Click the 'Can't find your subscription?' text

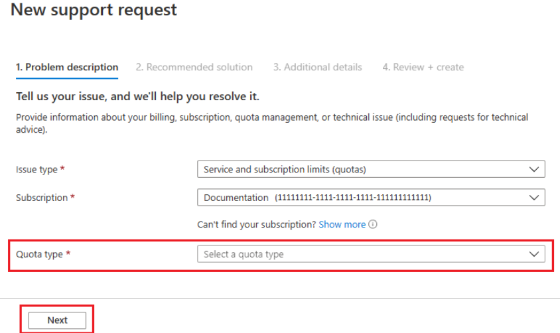click(x=256, y=224)
